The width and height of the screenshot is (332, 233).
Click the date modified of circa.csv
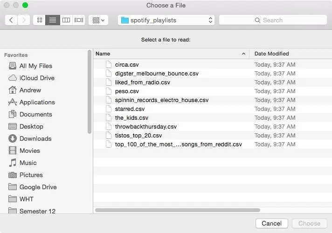click(x=275, y=65)
